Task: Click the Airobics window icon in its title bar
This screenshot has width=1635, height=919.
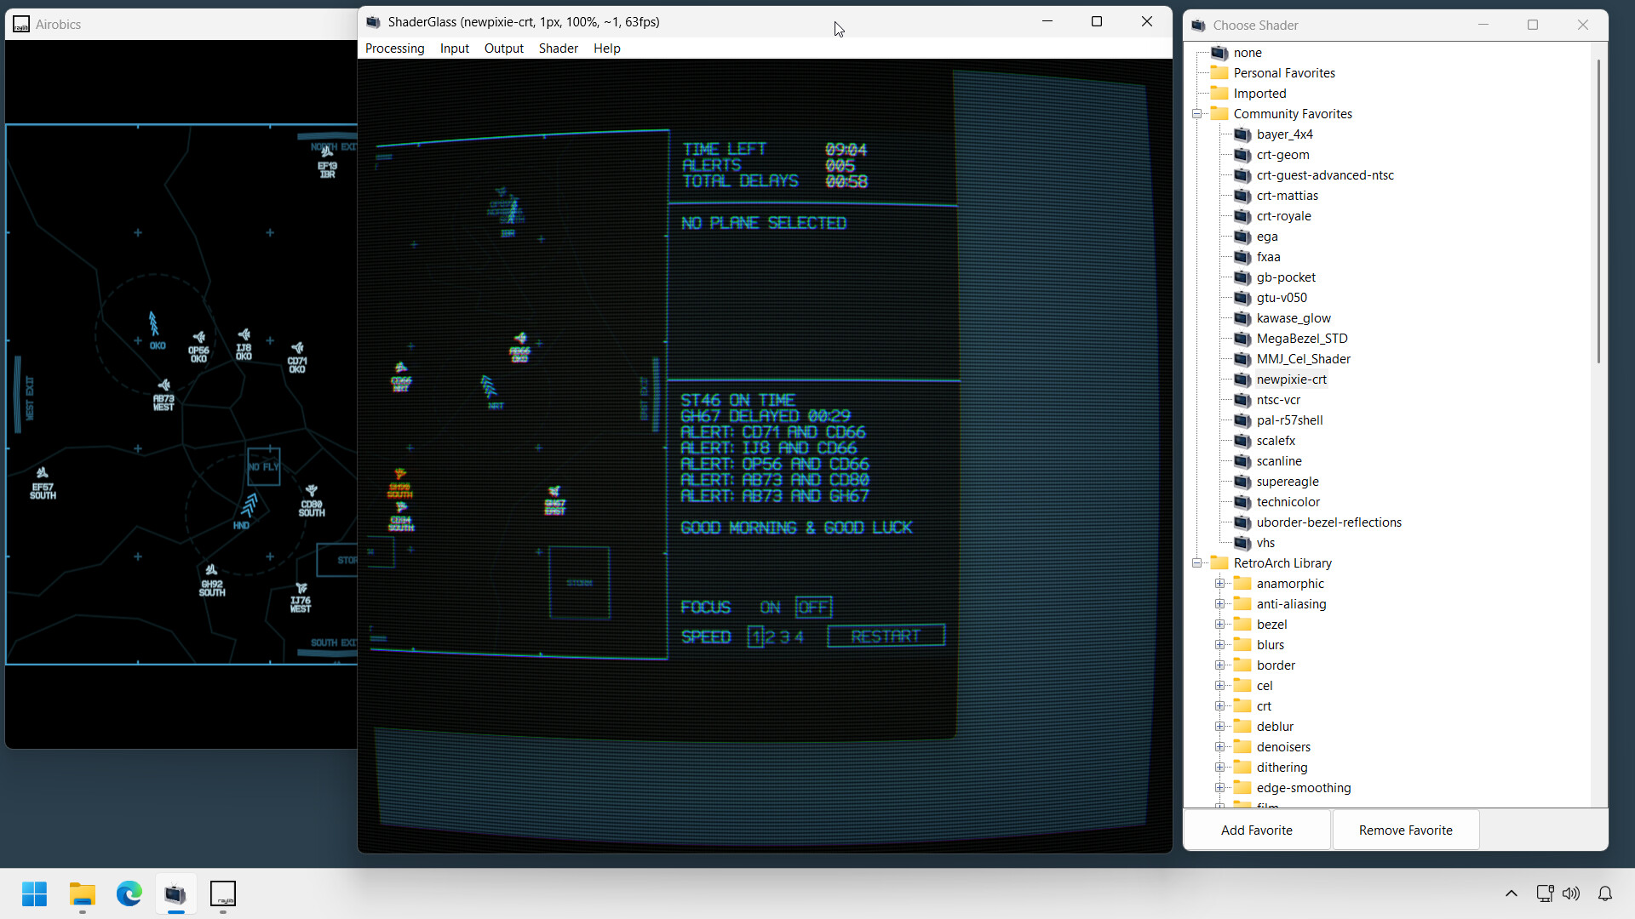Action: (x=20, y=24)
